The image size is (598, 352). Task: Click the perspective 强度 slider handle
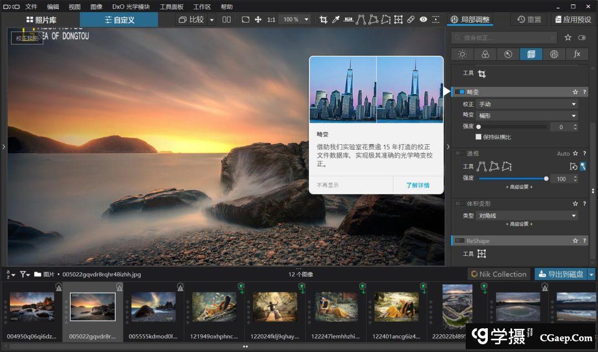(547, 178)
